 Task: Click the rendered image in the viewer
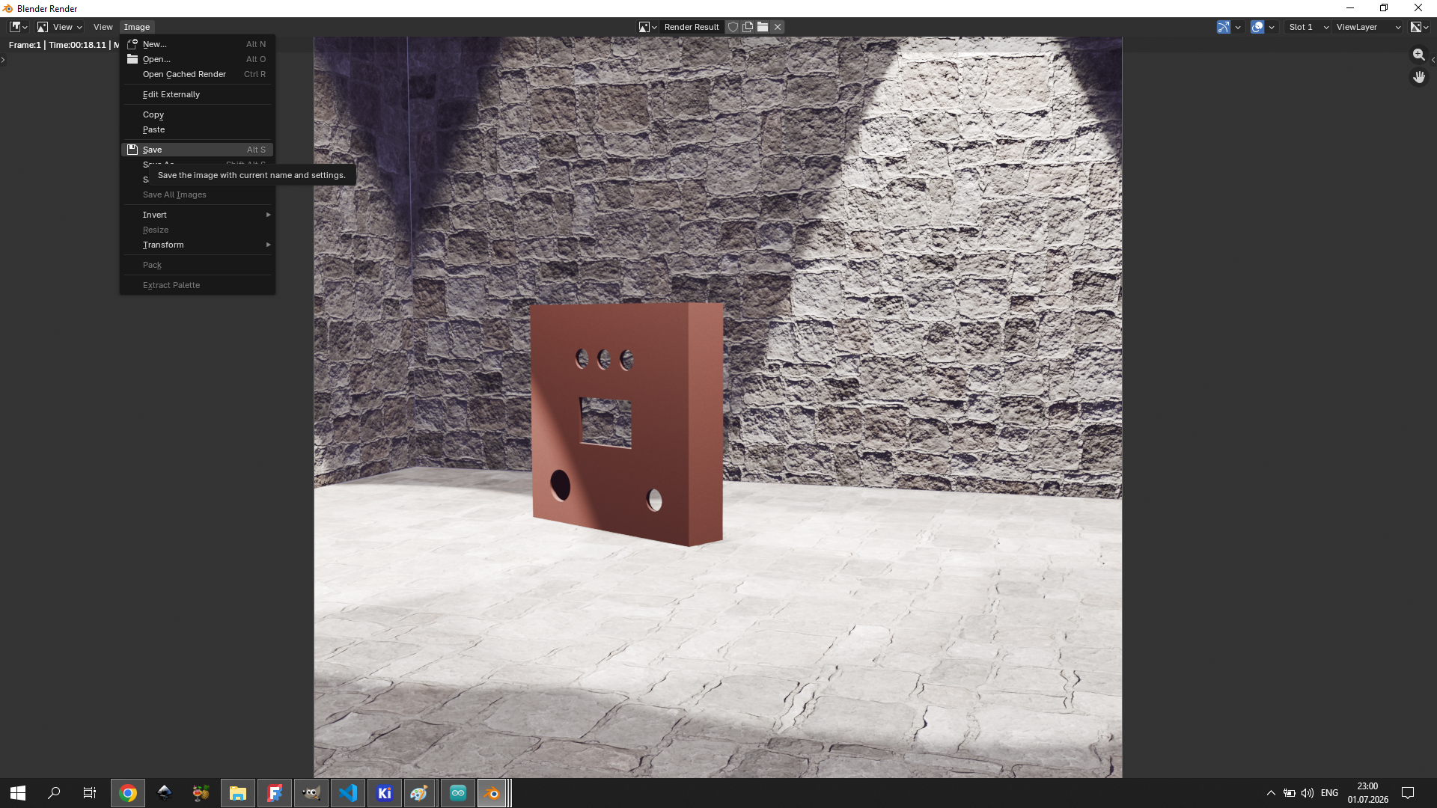pyautogui.click(x=718, y=407)
